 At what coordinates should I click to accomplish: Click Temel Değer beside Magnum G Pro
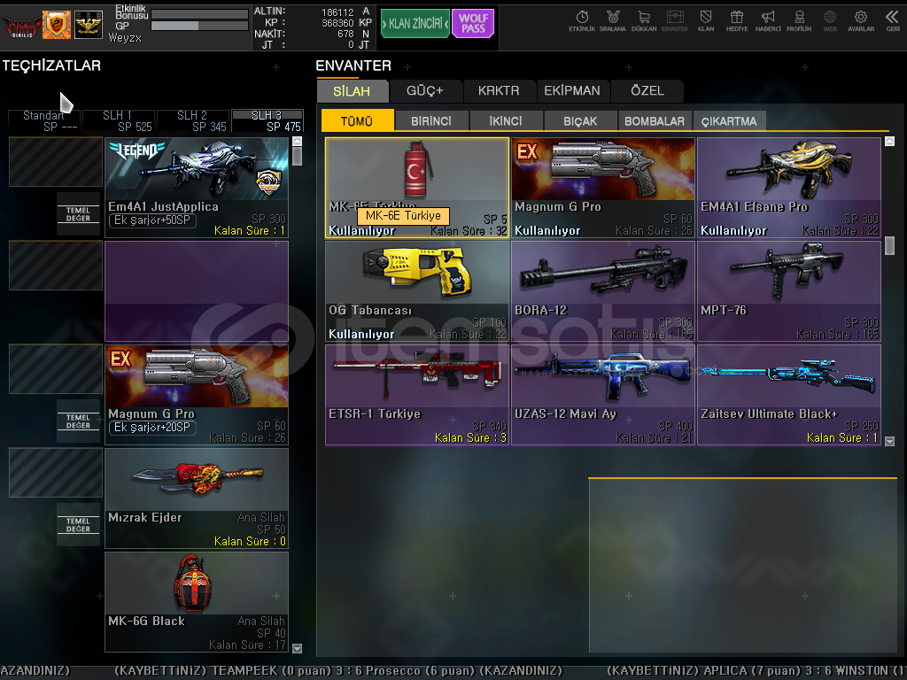point(78,421)
